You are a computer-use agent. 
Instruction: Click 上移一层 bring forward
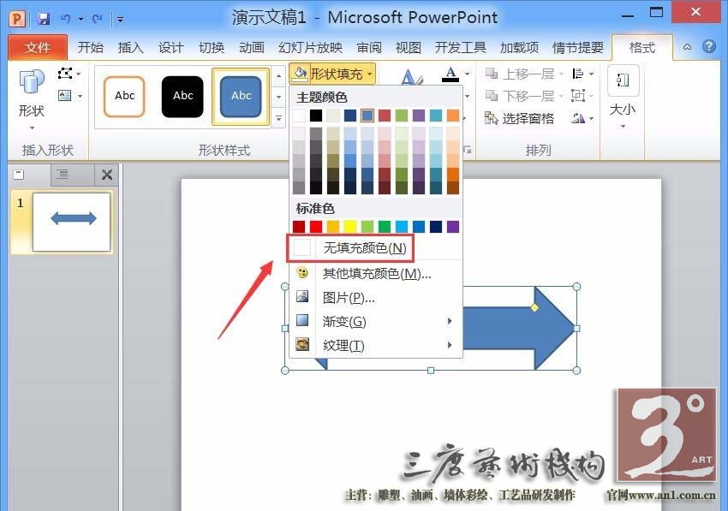point(524,74)
